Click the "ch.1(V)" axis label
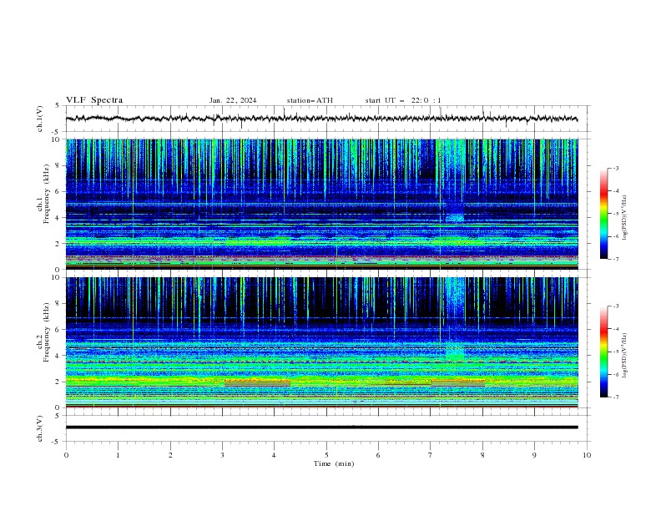Image resolution: width=661 pixels, height=511 pixels. point(40,119)
